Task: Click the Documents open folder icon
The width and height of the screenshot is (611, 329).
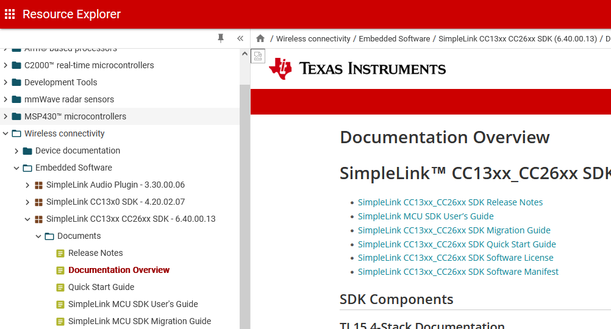Action: [x=49, y=236]
